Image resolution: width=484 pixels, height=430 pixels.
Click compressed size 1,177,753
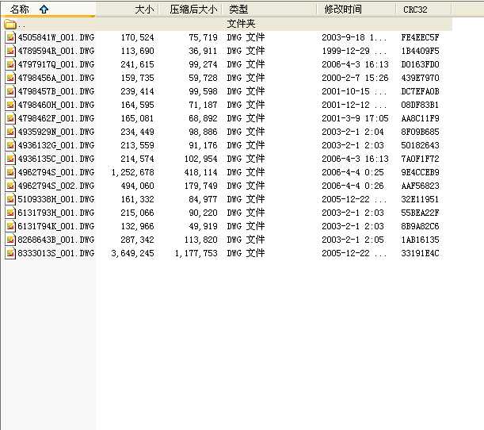196,254
